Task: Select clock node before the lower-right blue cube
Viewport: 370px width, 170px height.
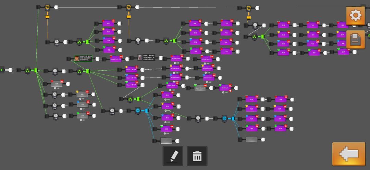Action: click(198, 118)
